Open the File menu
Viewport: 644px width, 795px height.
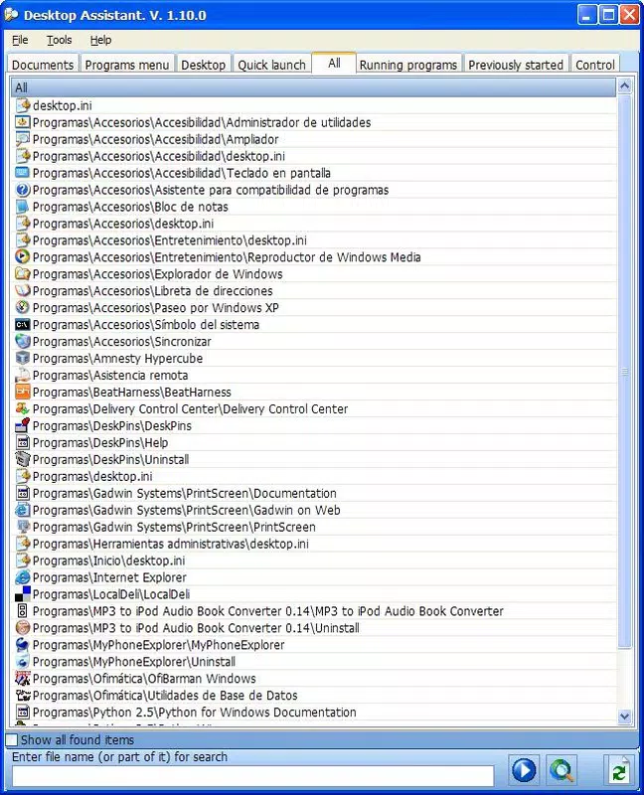(20, 40)
